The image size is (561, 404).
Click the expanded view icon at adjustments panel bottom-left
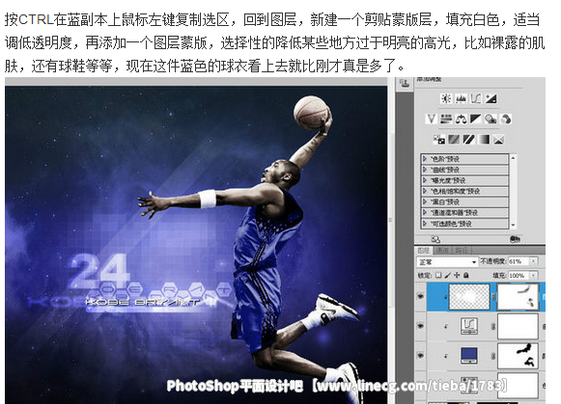(435, 239)
